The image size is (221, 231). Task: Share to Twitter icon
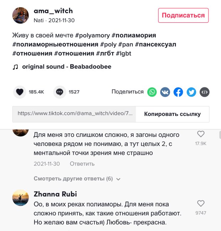(191, 92)
